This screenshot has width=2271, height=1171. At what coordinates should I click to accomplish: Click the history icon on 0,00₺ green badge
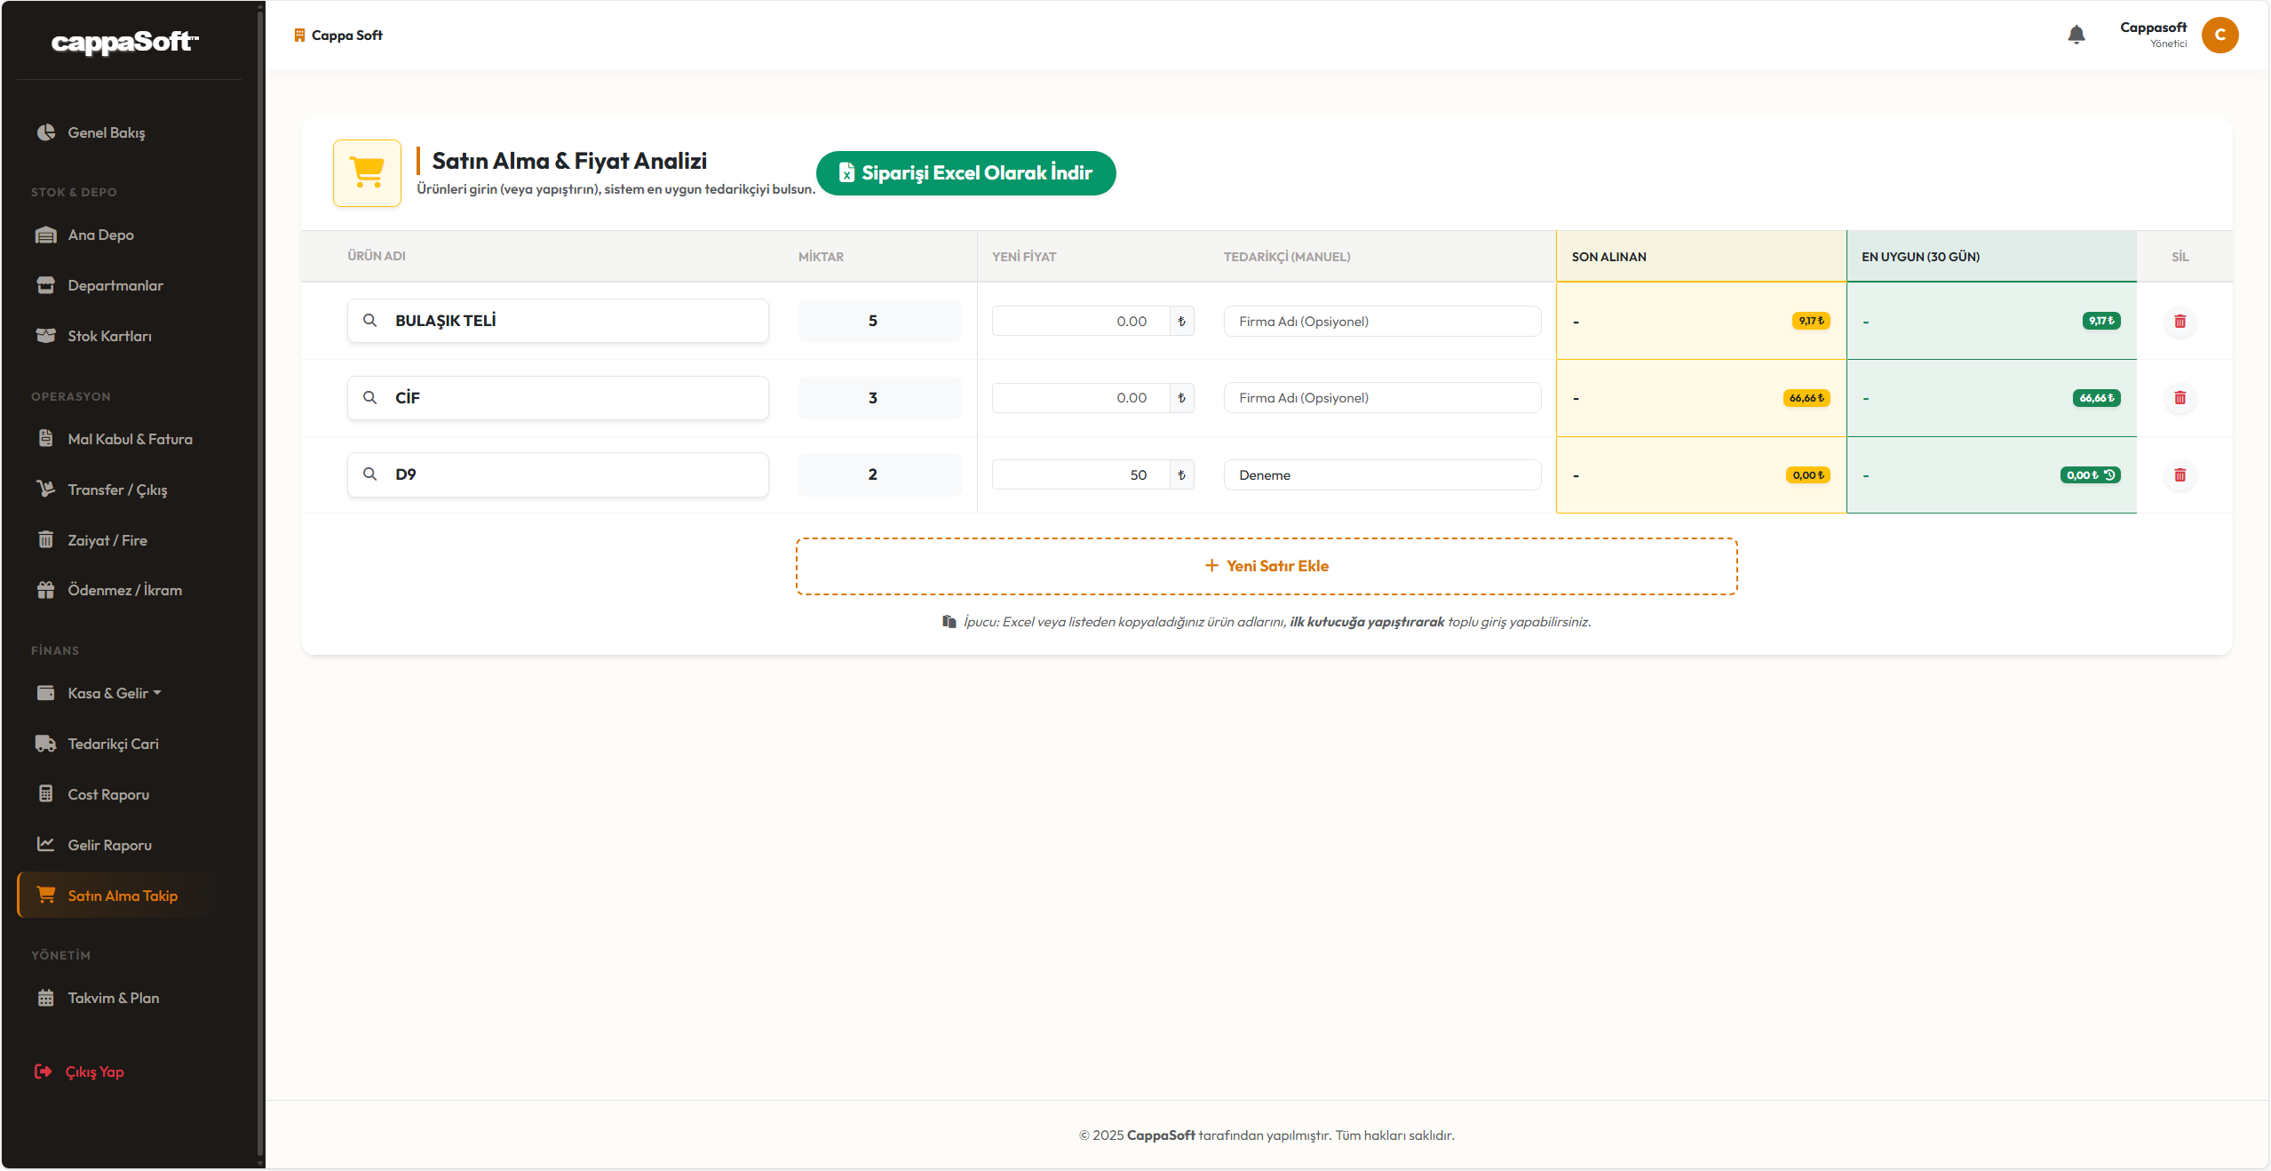[2109, 475]
